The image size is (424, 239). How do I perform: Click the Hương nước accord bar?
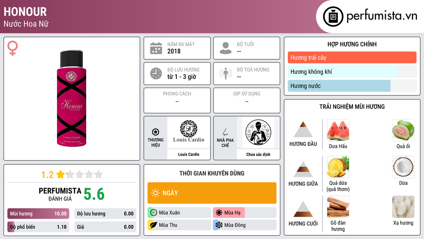(352, 85)
